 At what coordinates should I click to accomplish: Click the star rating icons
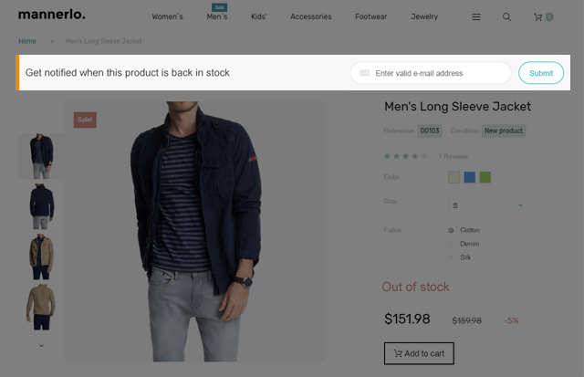coord(406,156)
